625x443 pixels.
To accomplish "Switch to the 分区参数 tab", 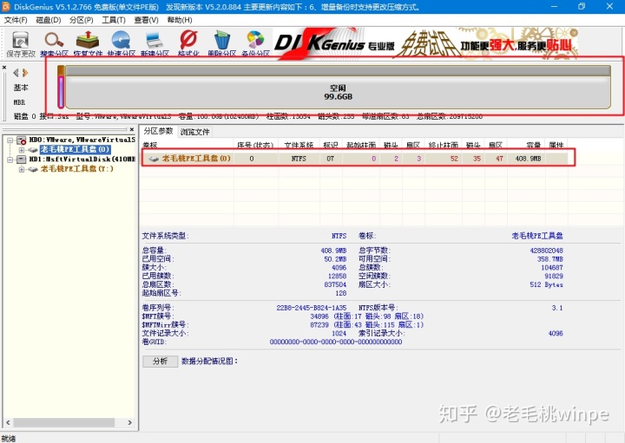I will pyautogui.click(x=158, y=131).
